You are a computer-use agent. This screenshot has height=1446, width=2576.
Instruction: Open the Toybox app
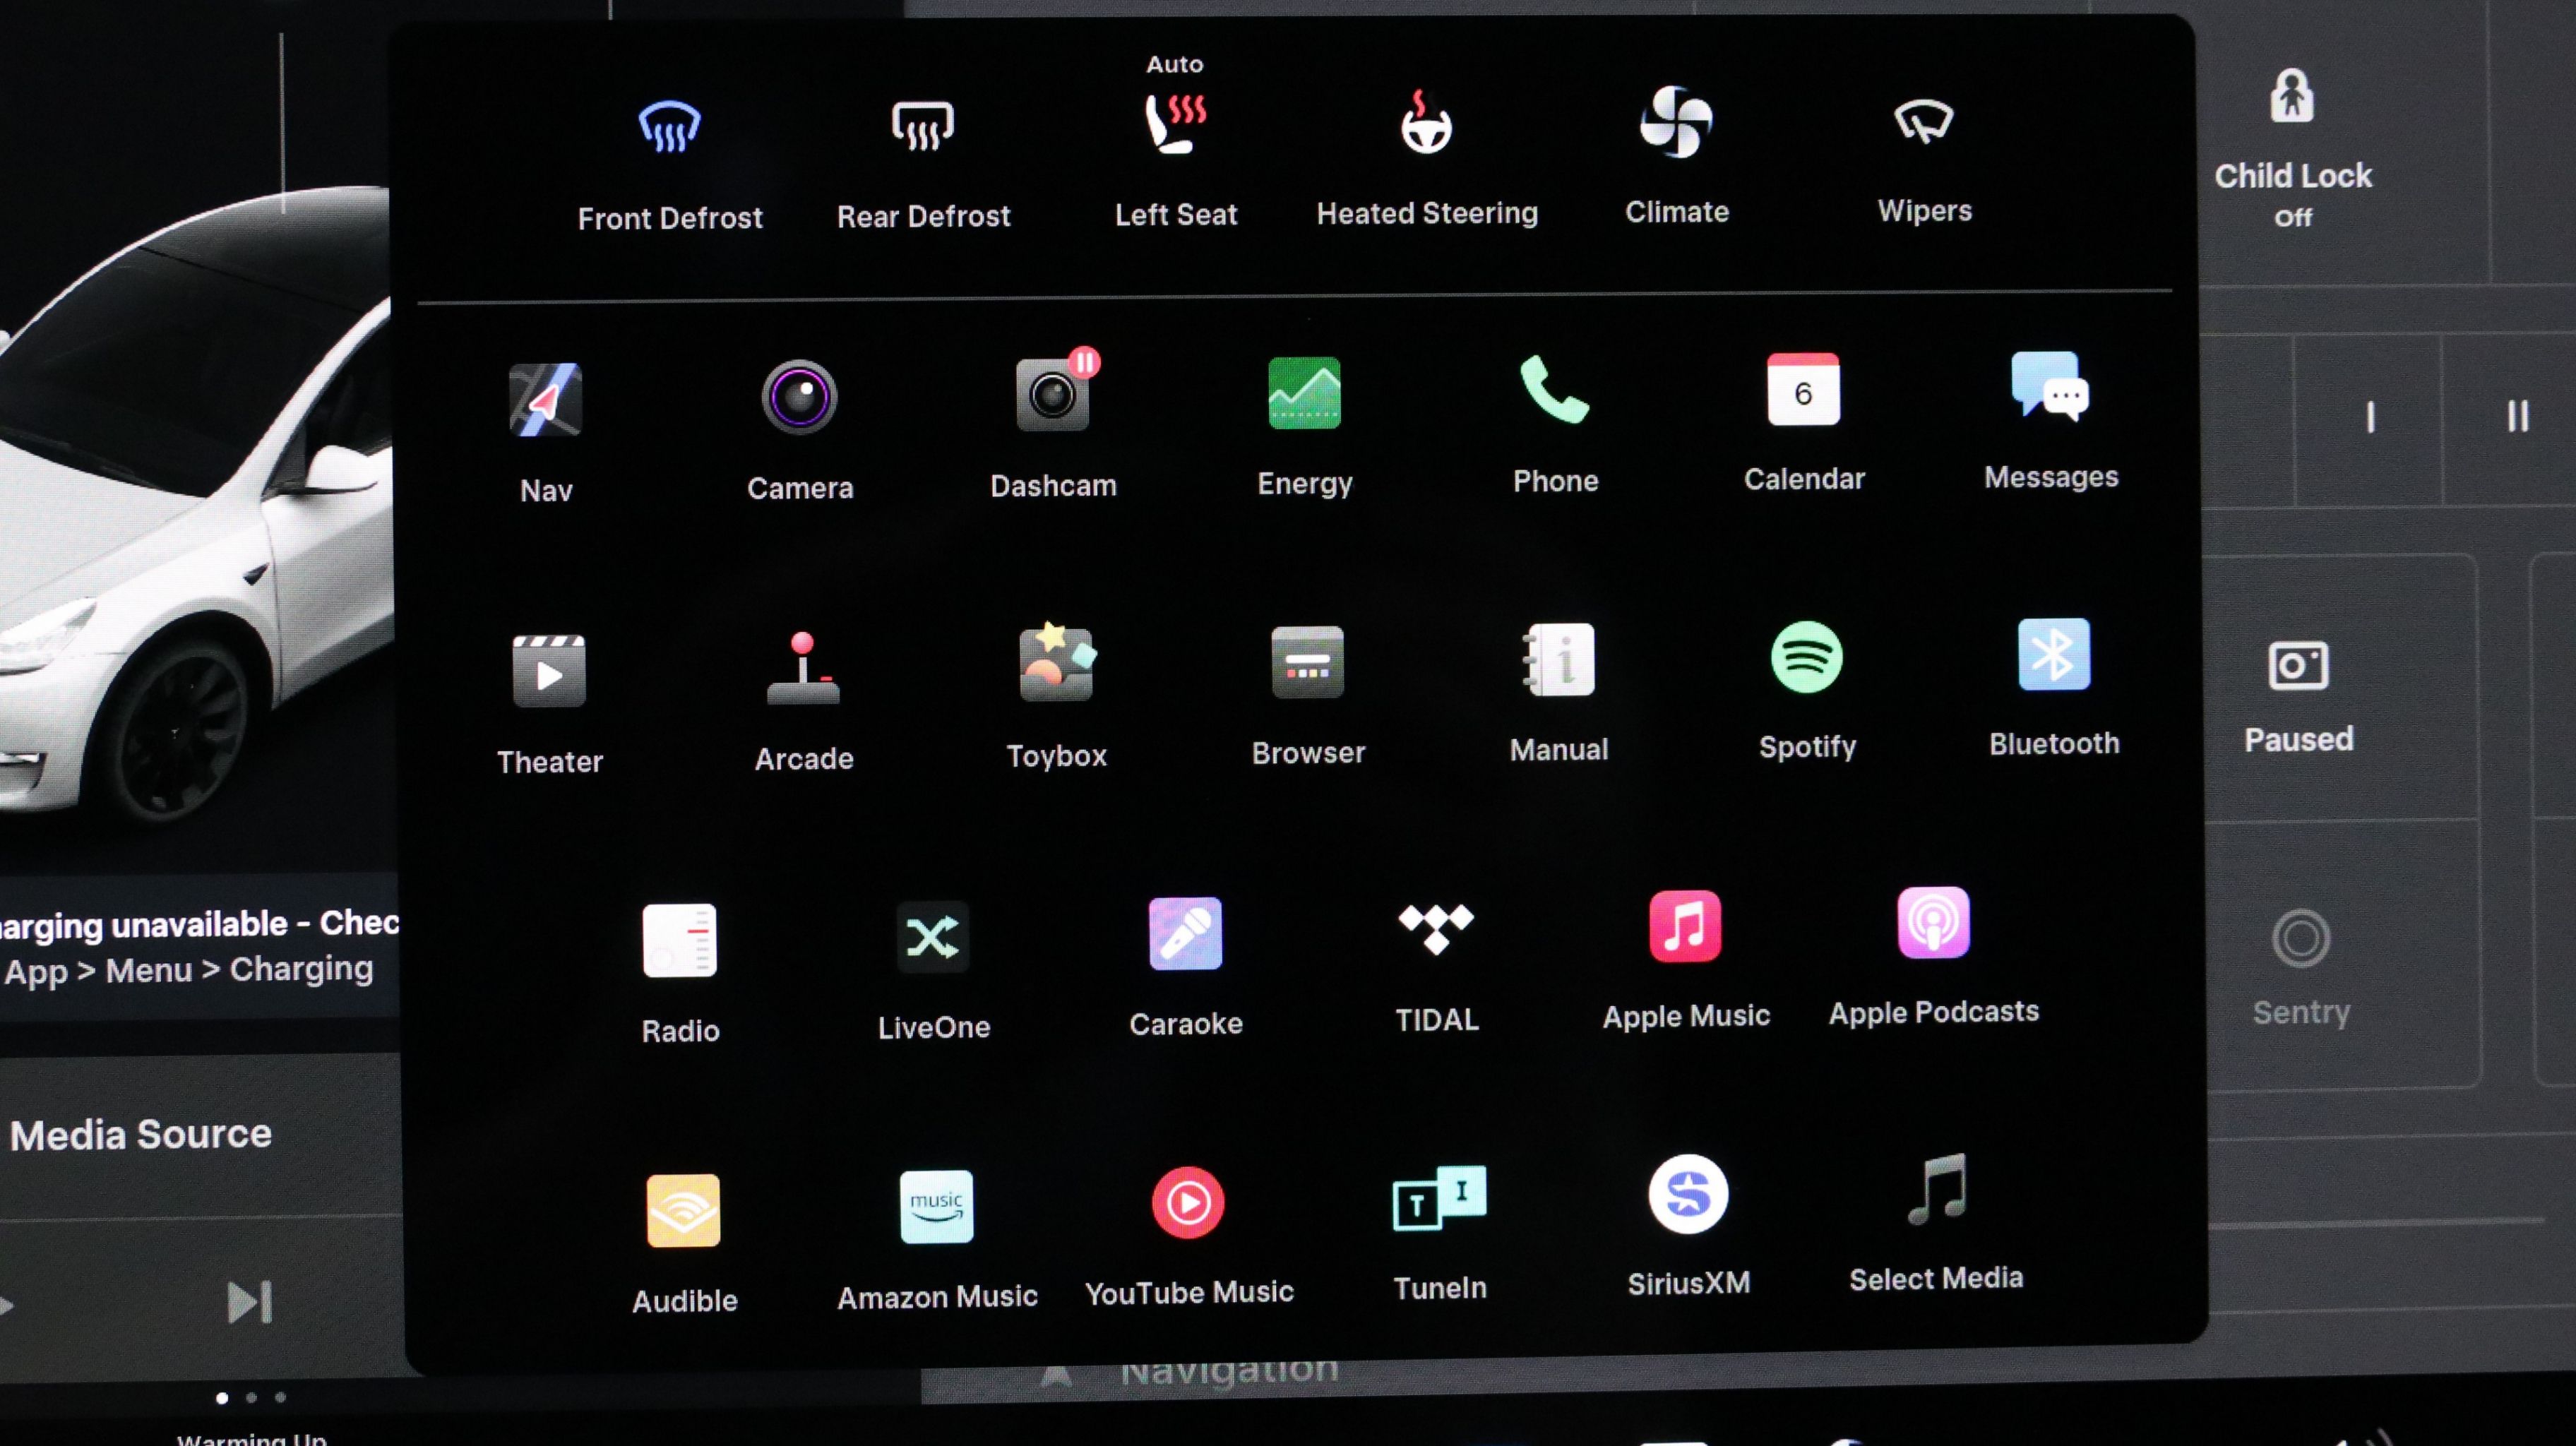click(x=1056, y=664)
